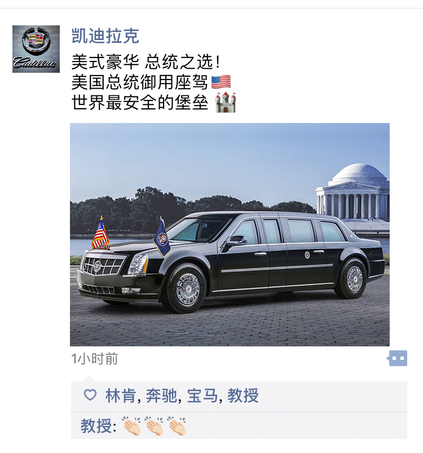Open 宝马's profile from the likes list
Viewport: 423px width, 453px height.
pos(202,395)
